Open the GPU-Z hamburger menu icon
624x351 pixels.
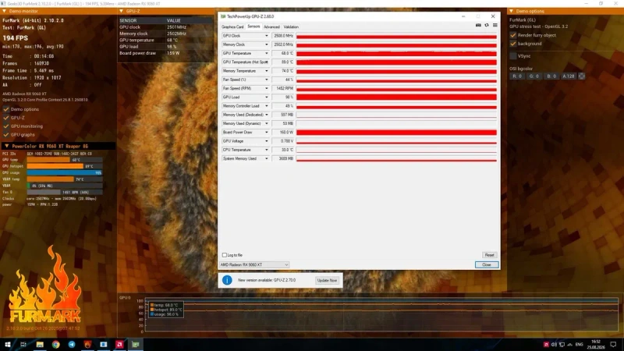[495, 25]
